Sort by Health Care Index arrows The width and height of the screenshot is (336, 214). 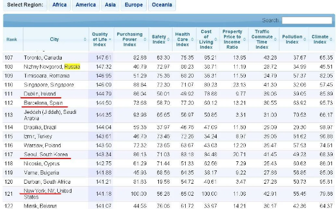point(192,39)
